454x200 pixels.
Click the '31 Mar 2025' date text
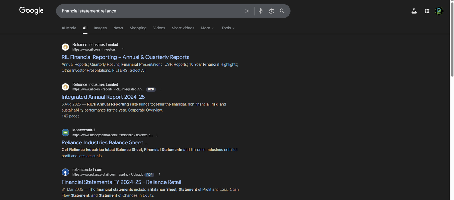pyautogui.click(x=72, y=190)
